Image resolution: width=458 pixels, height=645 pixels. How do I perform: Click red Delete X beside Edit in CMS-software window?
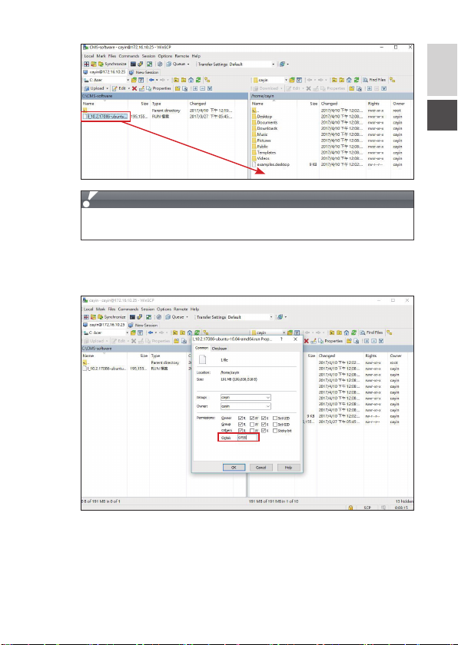[134, 88]
